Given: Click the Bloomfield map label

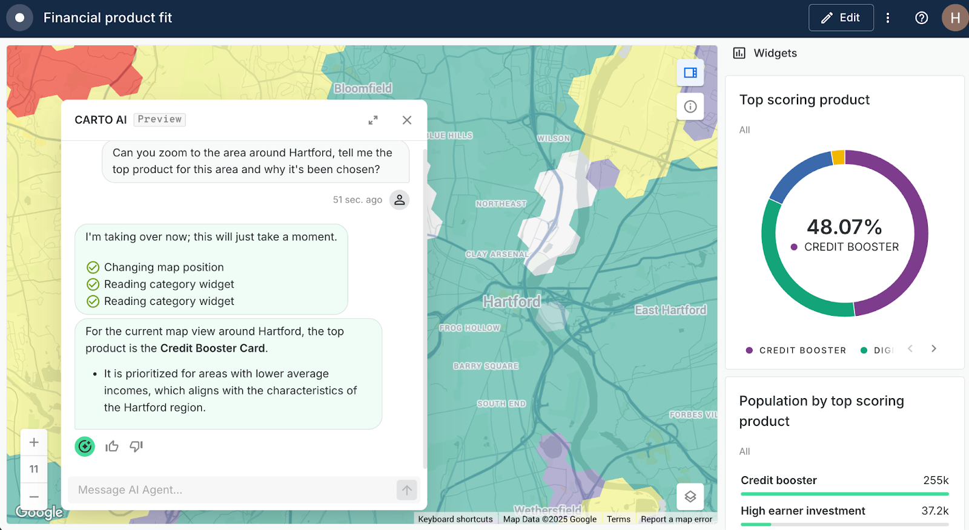Looking at the screenshot, I should point(363,88).
